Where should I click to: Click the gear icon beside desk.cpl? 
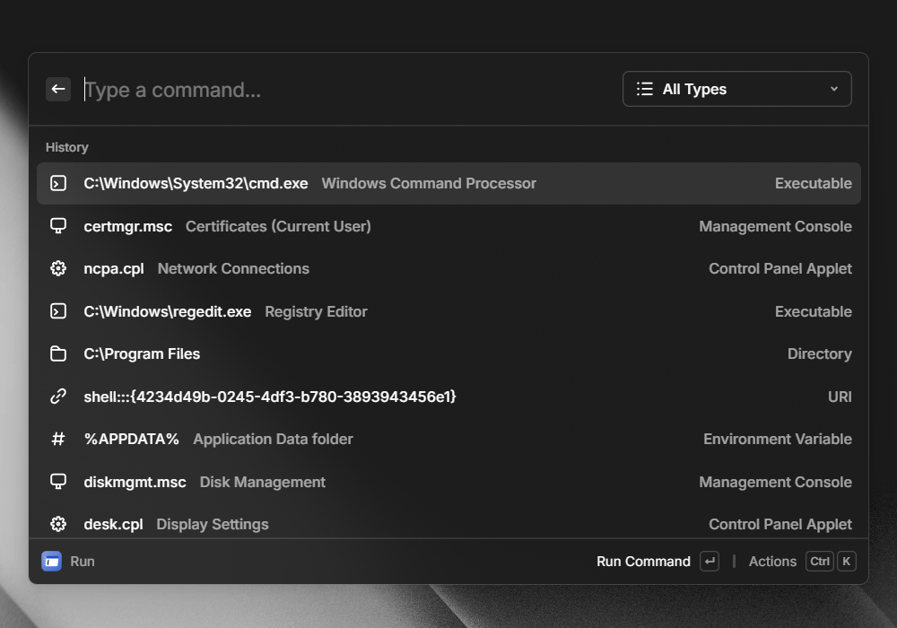58,524
